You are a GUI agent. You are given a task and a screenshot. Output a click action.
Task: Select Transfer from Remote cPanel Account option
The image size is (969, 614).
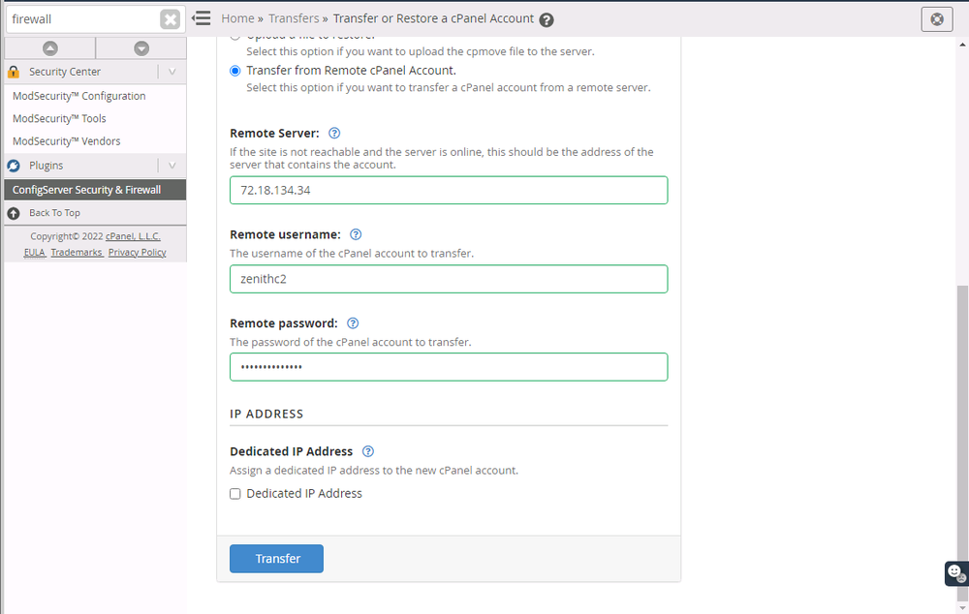[234, 71]
